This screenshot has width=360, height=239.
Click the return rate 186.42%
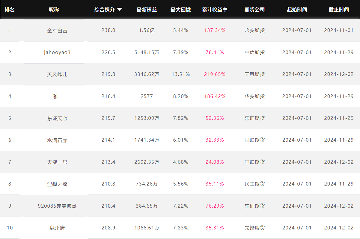pyautogui.click(x=215, y=96)
